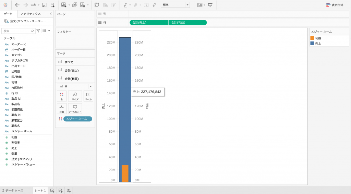Open the highlight dropdown arrow

[x=130, y=5]
